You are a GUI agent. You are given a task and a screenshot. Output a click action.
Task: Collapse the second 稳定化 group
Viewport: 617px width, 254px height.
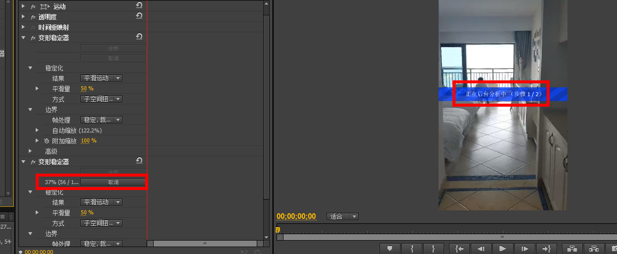[30, 192]
